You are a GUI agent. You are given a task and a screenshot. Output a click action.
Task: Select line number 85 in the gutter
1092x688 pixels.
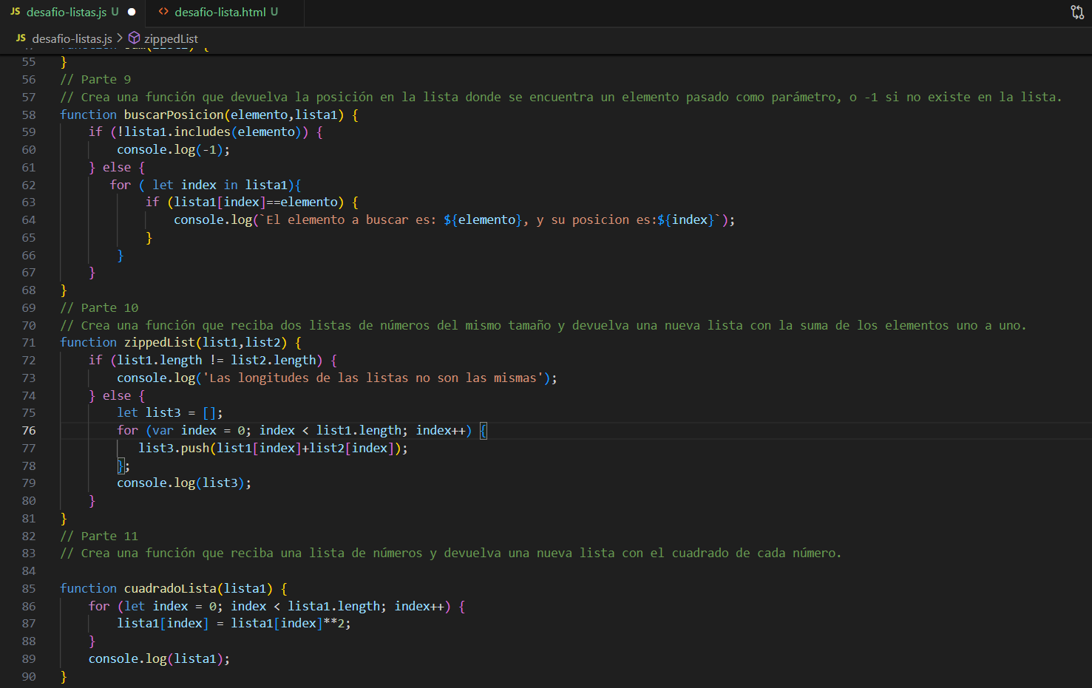pos(29,588)
